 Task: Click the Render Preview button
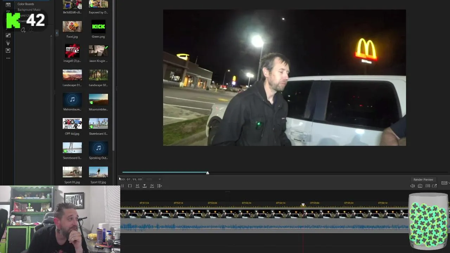(423, 180)
